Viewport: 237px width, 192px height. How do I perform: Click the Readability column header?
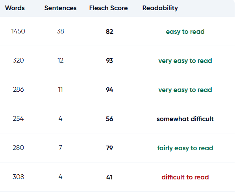pos(160,8)
